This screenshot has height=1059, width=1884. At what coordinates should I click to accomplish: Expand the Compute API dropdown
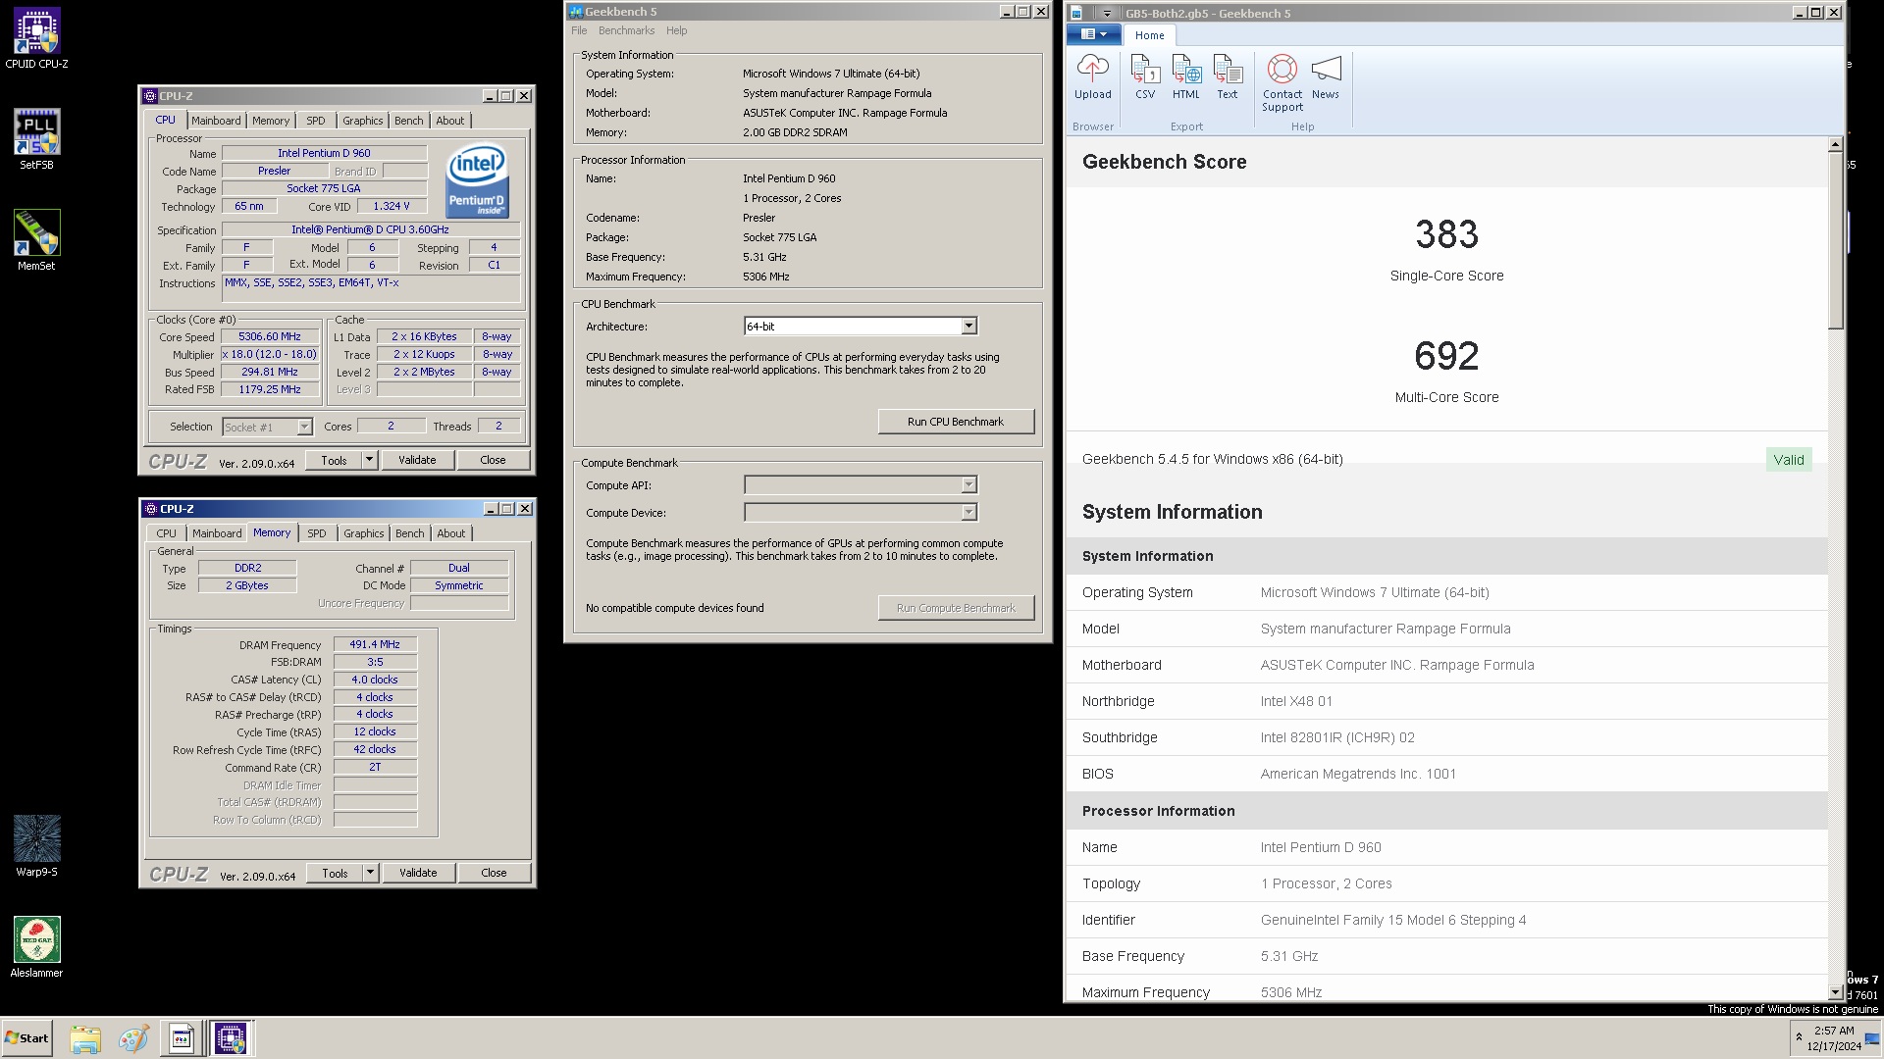pos(968,485)
